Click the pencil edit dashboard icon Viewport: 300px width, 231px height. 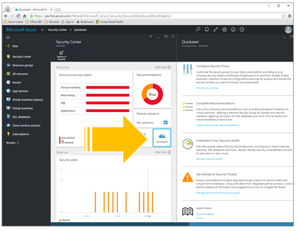point(215,30)
